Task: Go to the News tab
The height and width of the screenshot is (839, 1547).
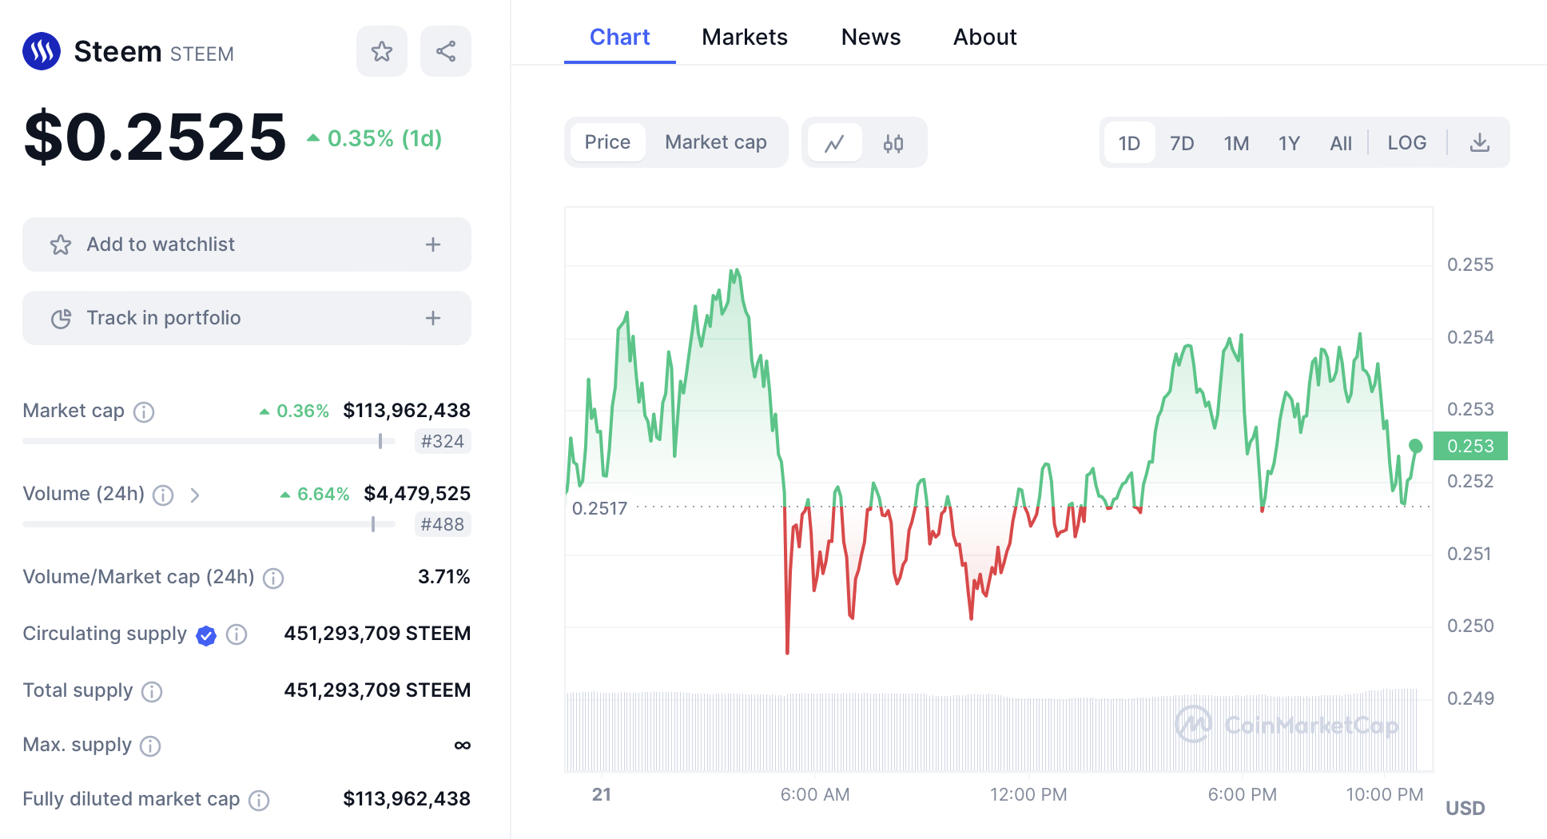Action: point(870,37)
